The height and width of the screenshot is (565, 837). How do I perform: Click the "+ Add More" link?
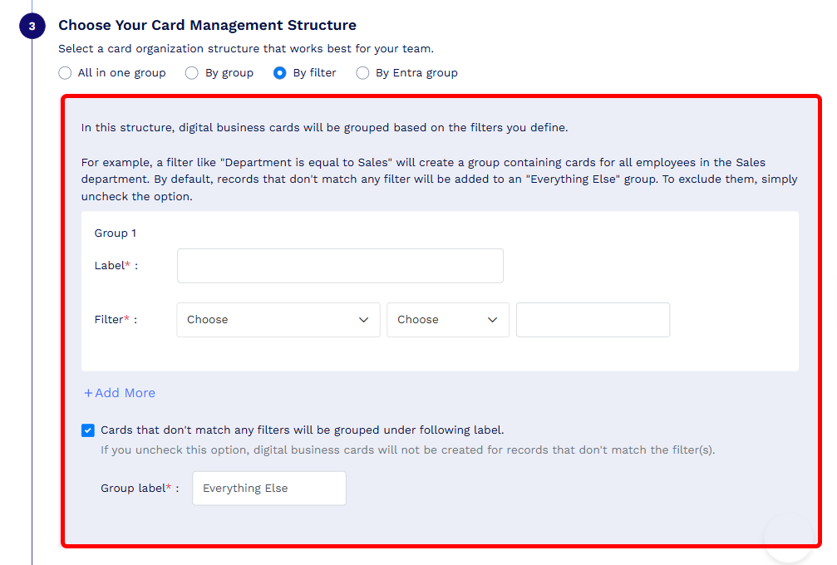coord(120,393)
